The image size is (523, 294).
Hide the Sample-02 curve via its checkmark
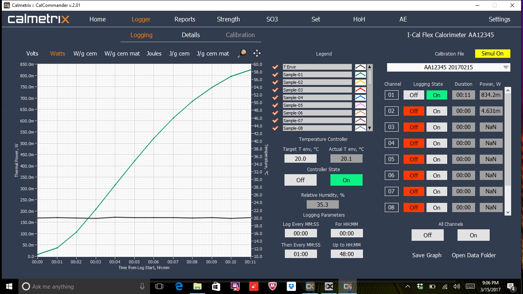[275, 82]
